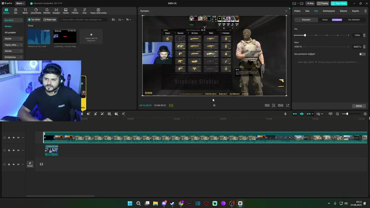Adjust the timeline zoom slider
Viewport: 370px width, 208px height.
[x=347, y=114]
